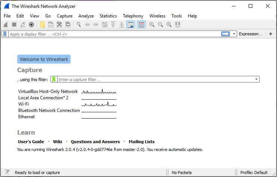Click the Go forward arrow icon
The image size is (277, 177).
(96, 25)
